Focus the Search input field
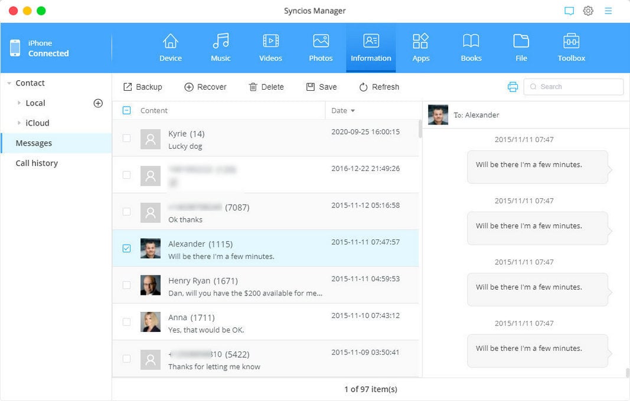 tap(573, 87)
